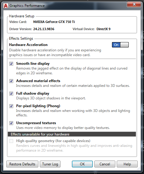
Task: Click the resize grip in dialog corner
Action: click(139, 168)
